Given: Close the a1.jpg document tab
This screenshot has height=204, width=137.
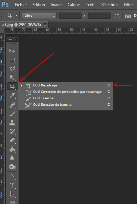Looking at the screenshot, I should tap(45, 24).
